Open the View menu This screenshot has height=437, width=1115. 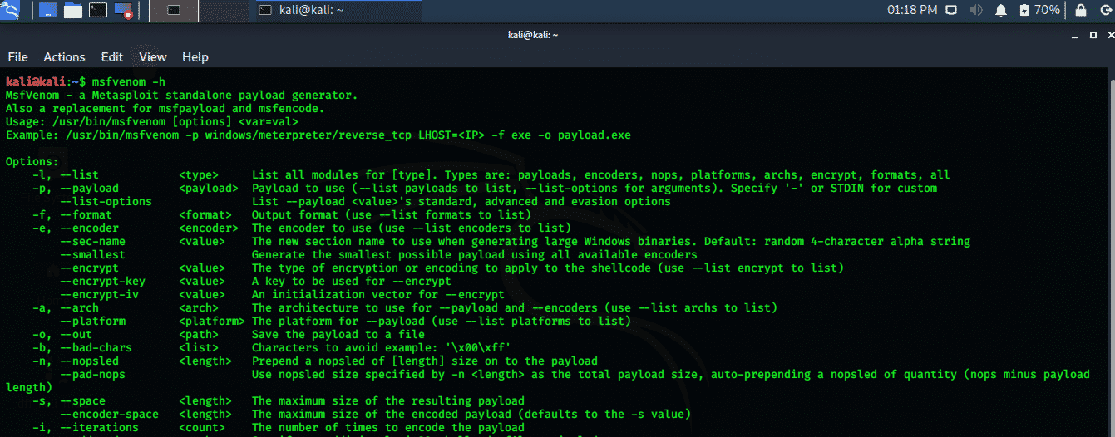[153, 56]
